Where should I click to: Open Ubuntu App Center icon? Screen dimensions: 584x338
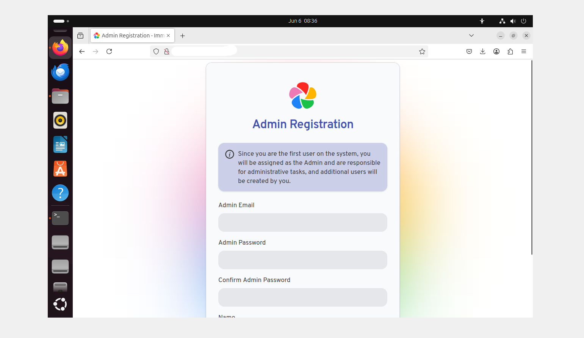(60, 169)
